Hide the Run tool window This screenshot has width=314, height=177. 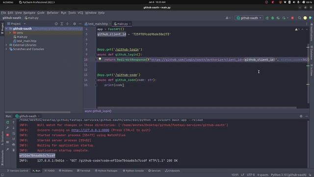coord(307,116)
